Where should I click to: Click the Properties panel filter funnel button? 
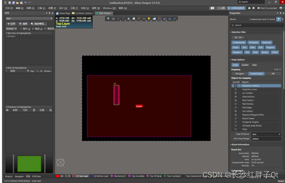[x=279, y=19]
